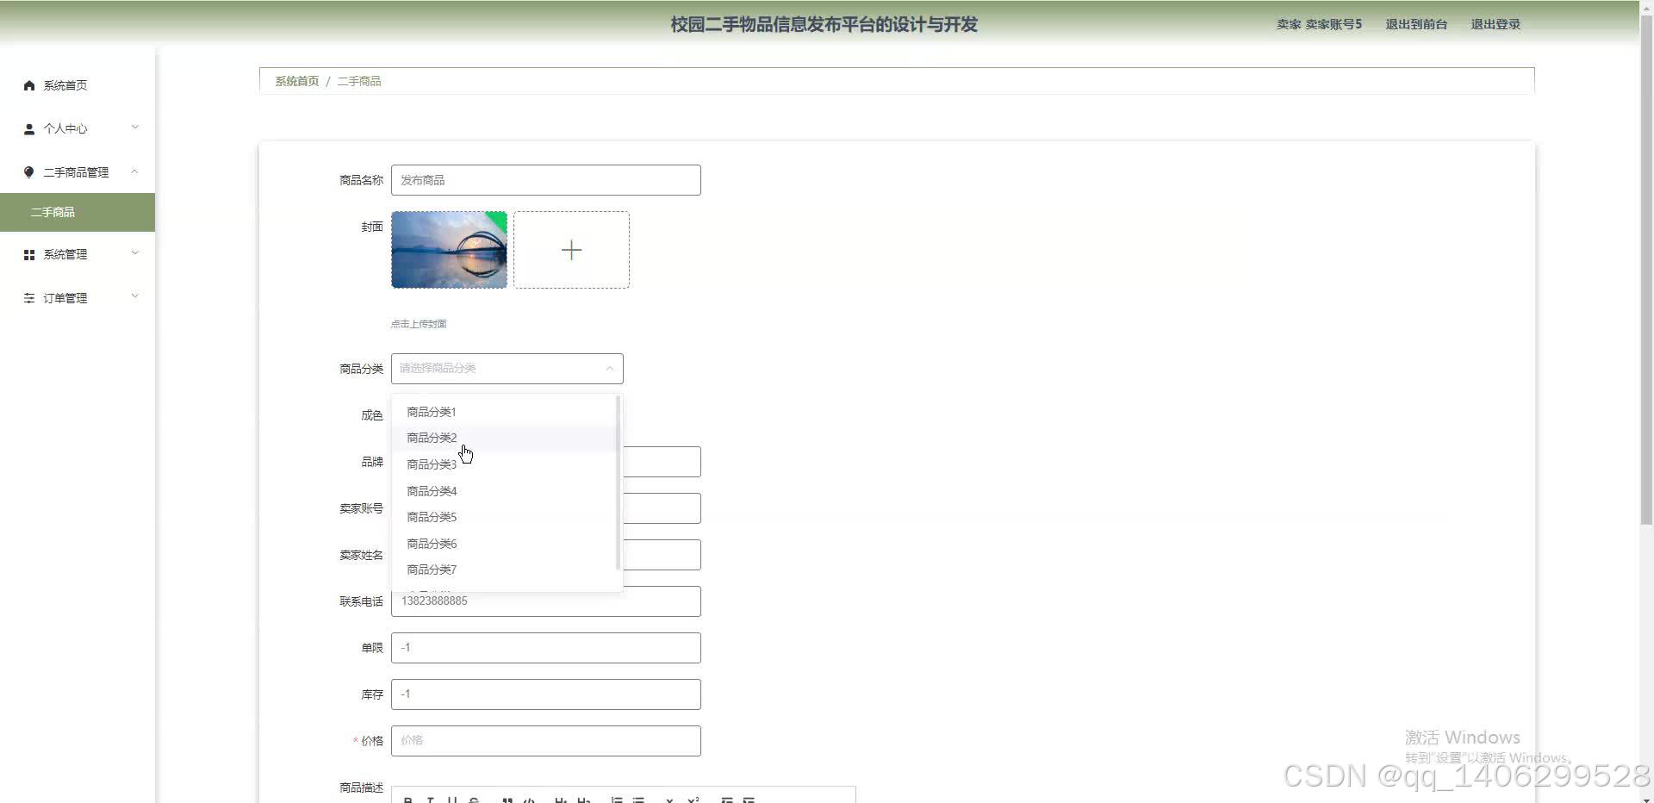1654x803 pixels.
Task: Click the 联系电话 input field
Action: (x=546, y=601)
